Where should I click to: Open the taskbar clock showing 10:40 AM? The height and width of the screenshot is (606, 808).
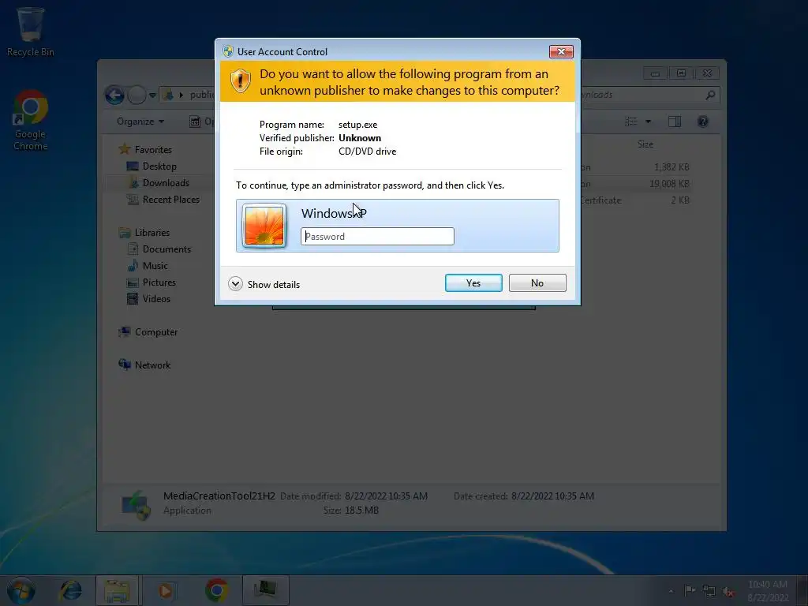pos(768,591)
